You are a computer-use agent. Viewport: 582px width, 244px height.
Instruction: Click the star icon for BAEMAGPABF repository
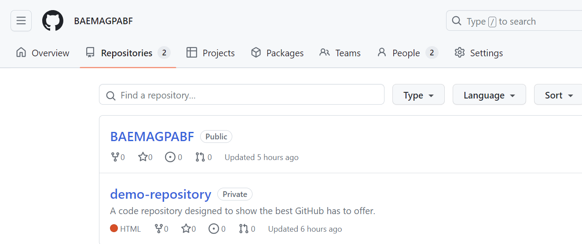(143, 157)
